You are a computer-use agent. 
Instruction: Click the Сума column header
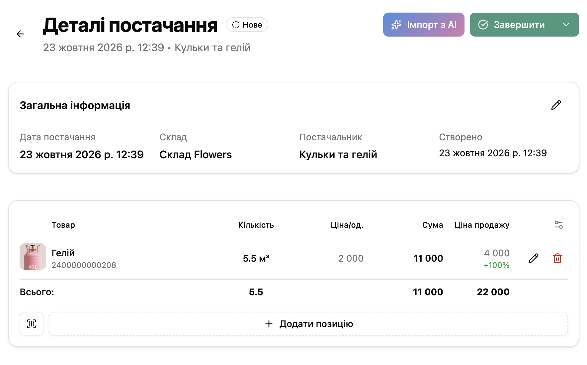tap(433, 225)
